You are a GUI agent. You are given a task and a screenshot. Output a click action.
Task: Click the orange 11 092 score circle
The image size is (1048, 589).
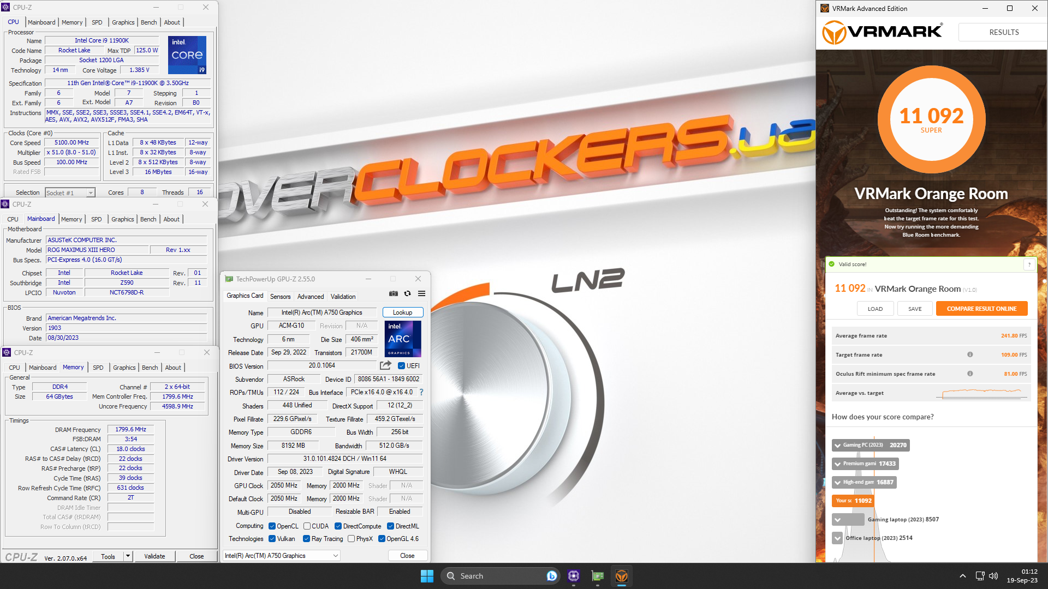[x=931, y=120]
